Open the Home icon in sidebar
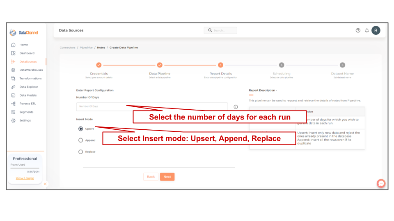 [13, 45]
